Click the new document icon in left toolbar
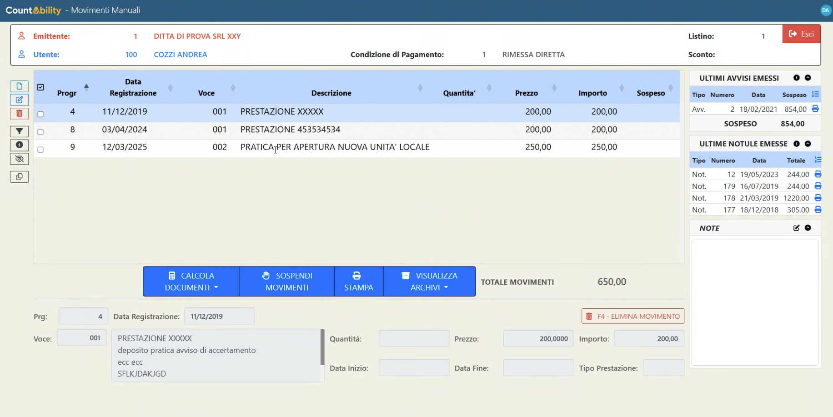Screen dimensions: 833x417 click(x=19, y=86)
